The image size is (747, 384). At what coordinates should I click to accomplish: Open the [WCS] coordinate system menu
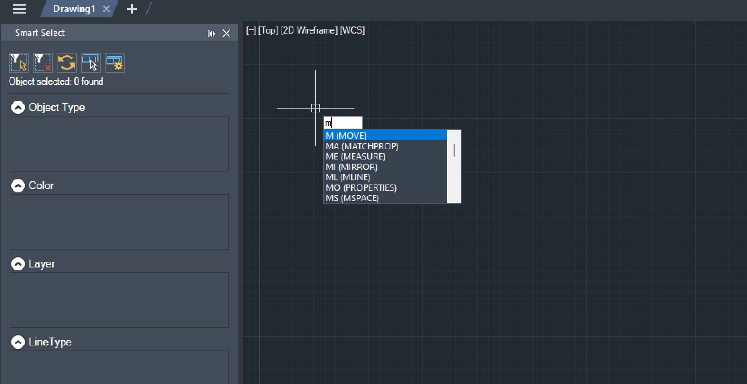[x=352, y=30]
